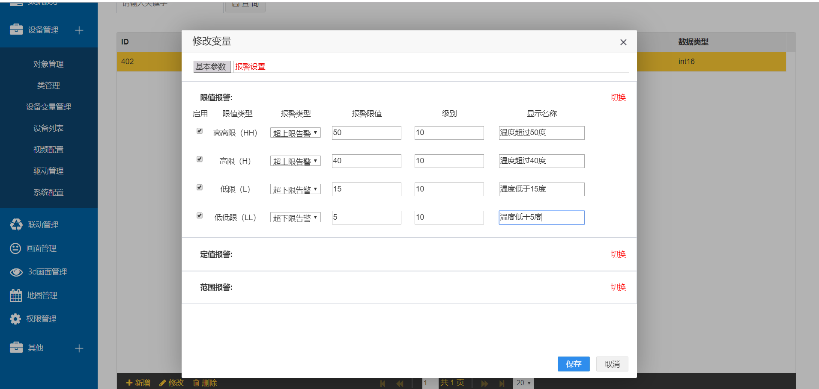Click the 报警限值 field containing 5

point(367,218)
